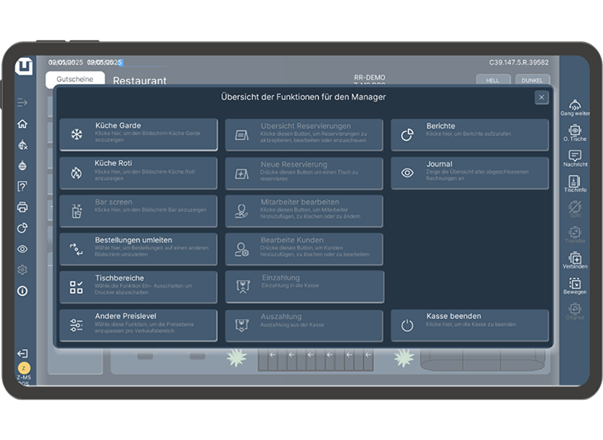The width and height of the screenshot is (603, 440).
Task: Switch to HELL light theme
Action: point(492,80)
